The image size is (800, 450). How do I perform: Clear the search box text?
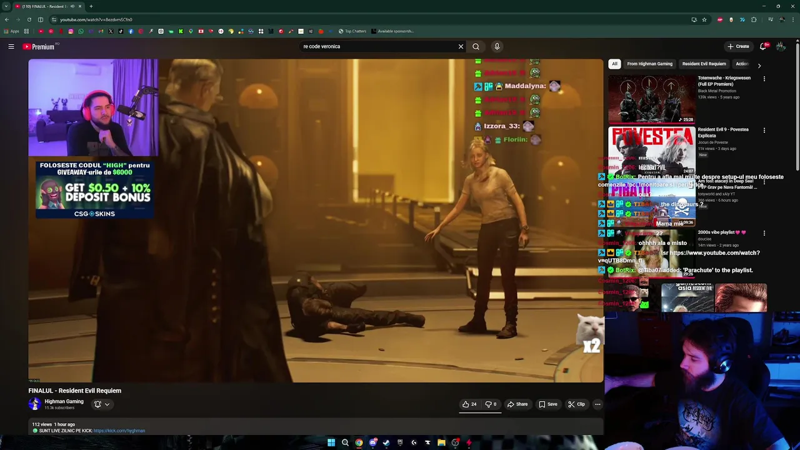(461, 46)
